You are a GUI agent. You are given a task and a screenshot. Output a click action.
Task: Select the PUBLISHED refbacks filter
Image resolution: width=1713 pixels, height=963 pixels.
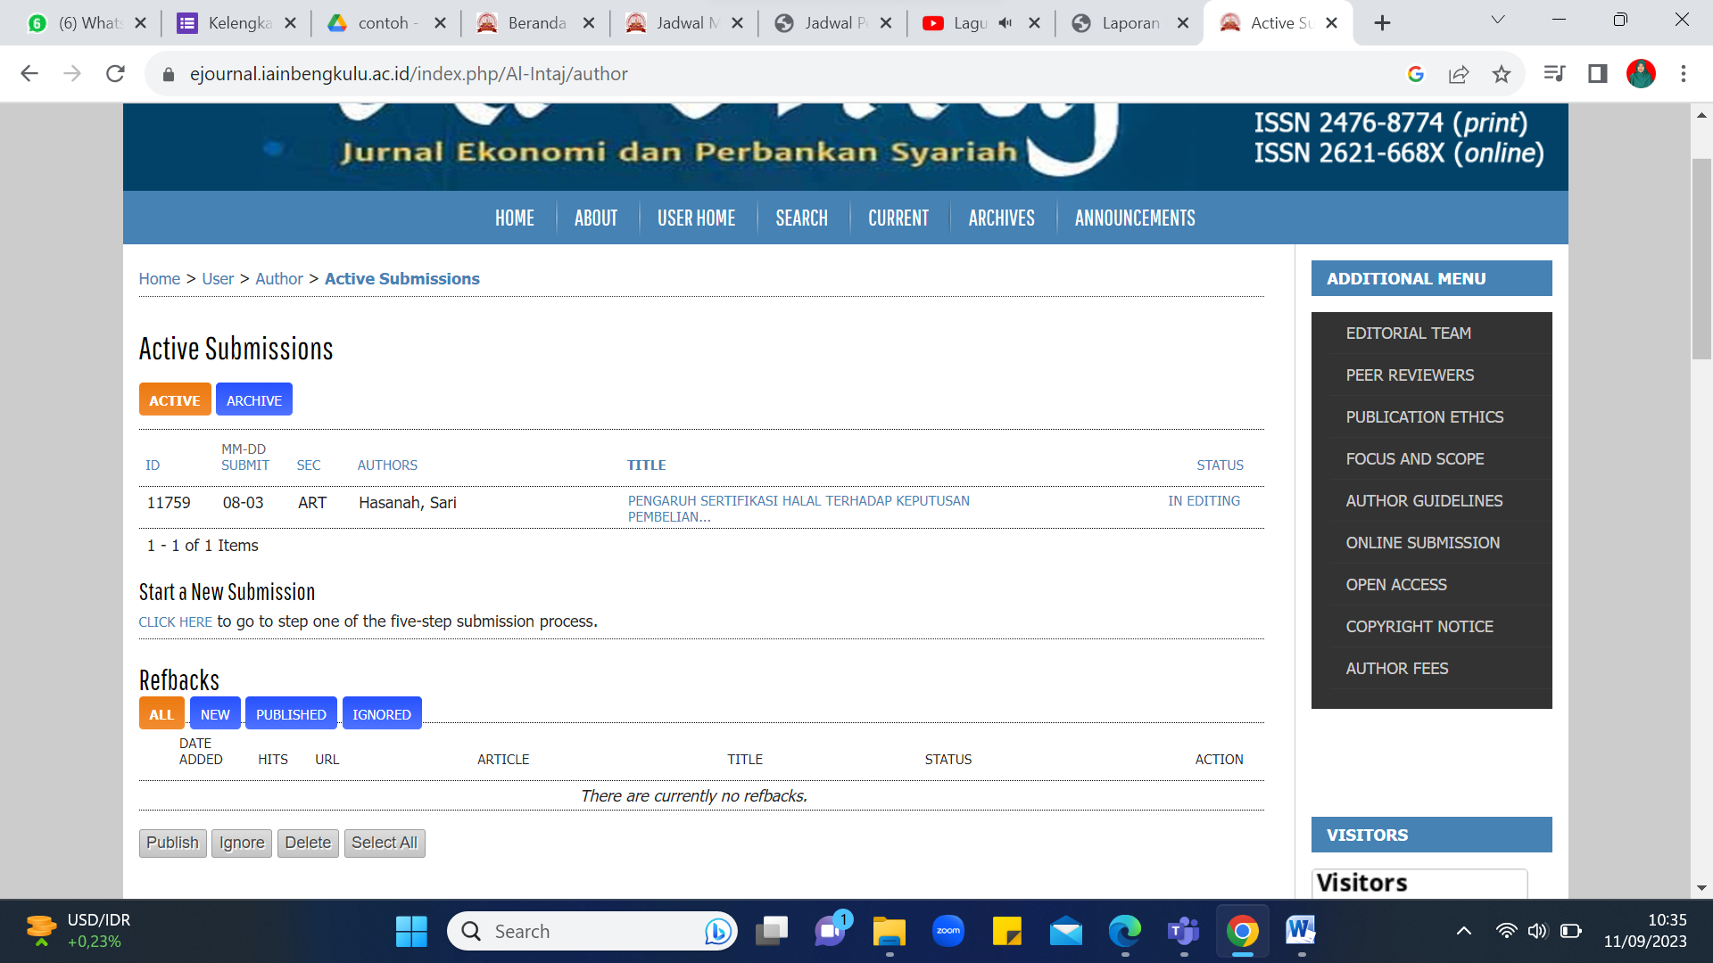coord(291,714)
